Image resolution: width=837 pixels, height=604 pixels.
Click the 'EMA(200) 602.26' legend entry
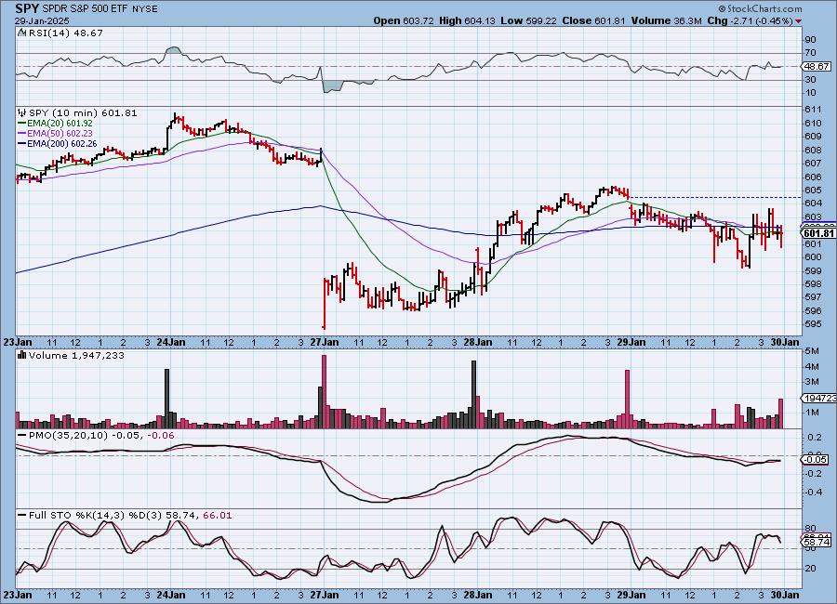pos(62,143)
